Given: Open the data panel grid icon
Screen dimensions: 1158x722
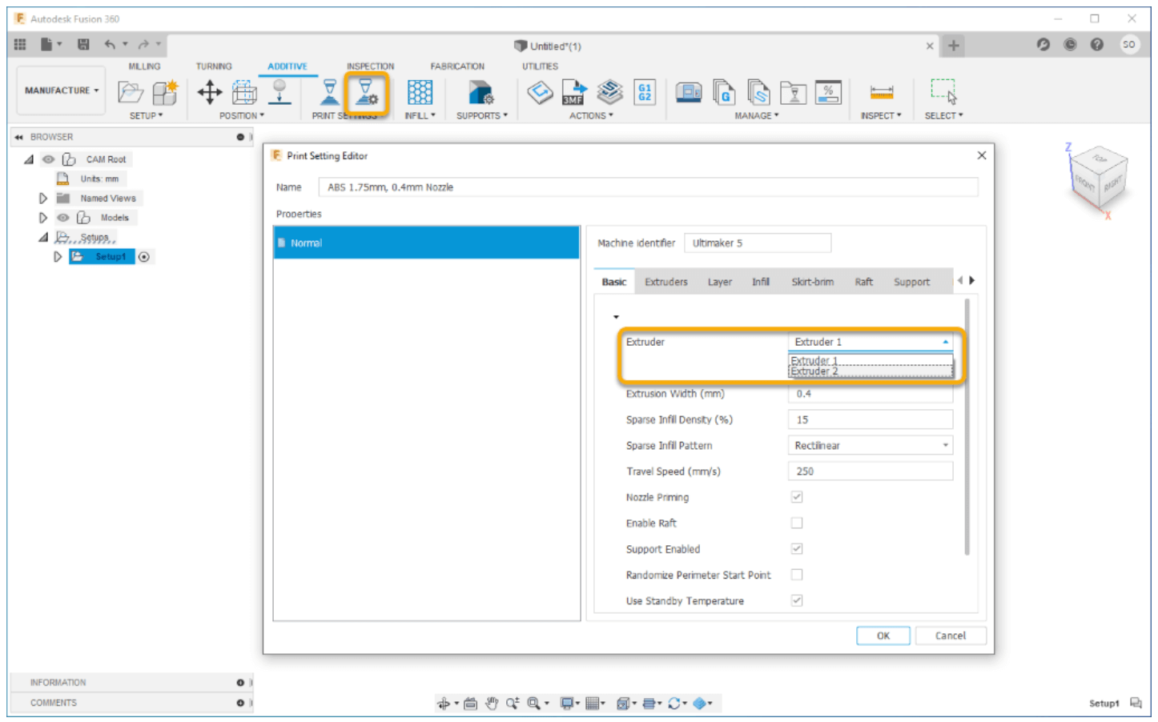Looking at the screenshot, I should tap(20, 45).
